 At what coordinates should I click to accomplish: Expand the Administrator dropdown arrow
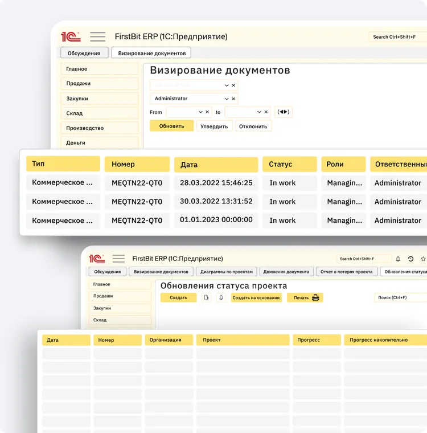pyautogui.click(x=226, y=99)
